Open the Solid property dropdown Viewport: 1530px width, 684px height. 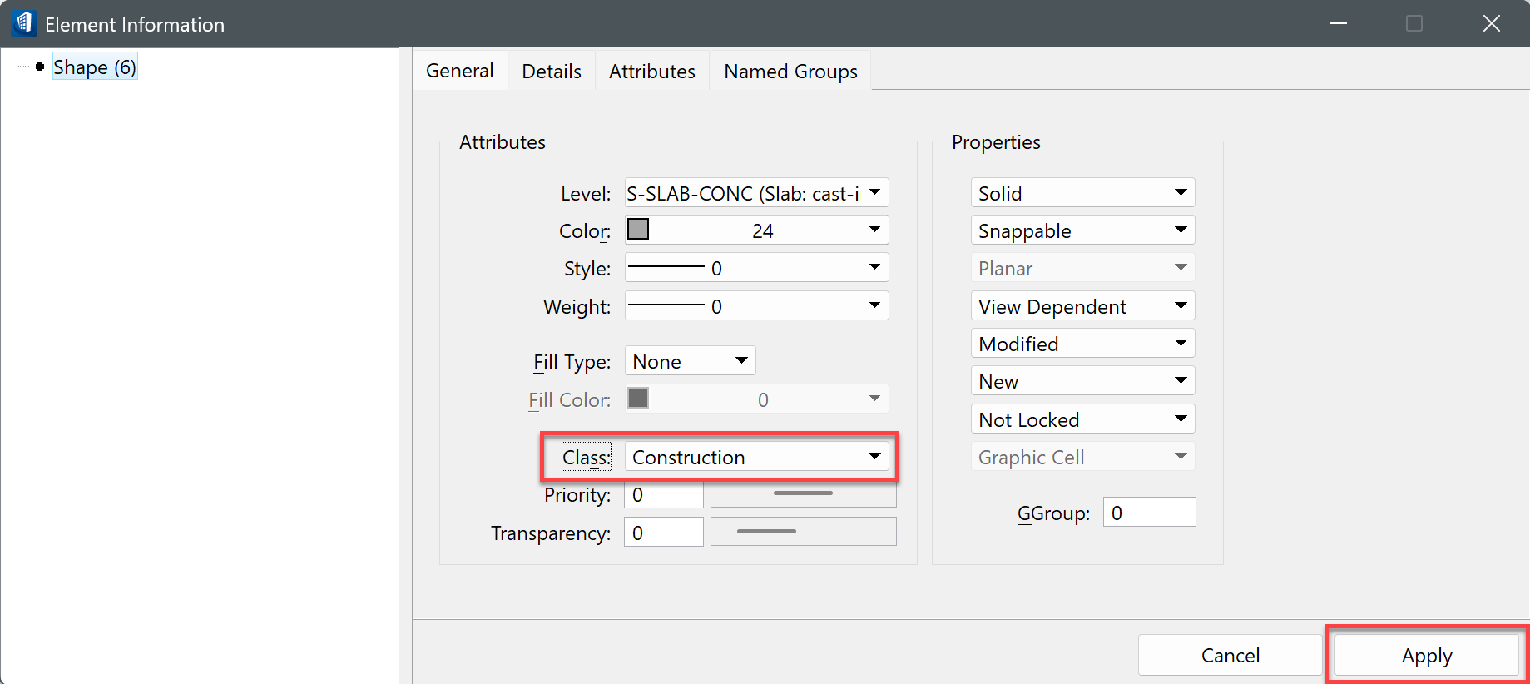coord(1180,193)
